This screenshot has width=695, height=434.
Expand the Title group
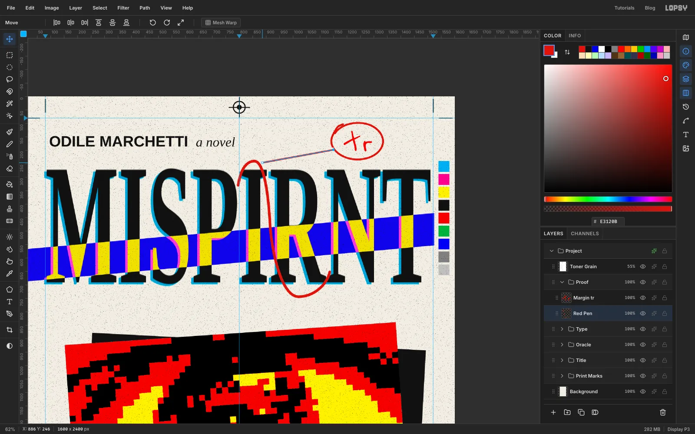tap(562, 360)
